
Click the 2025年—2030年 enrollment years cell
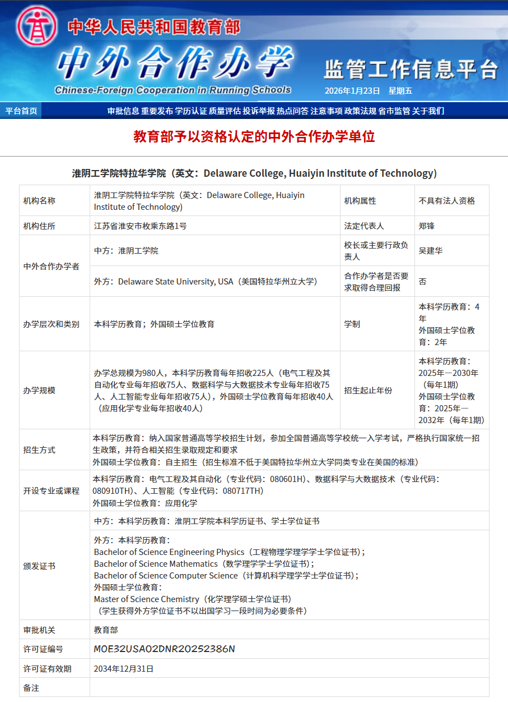pos(452,390)
